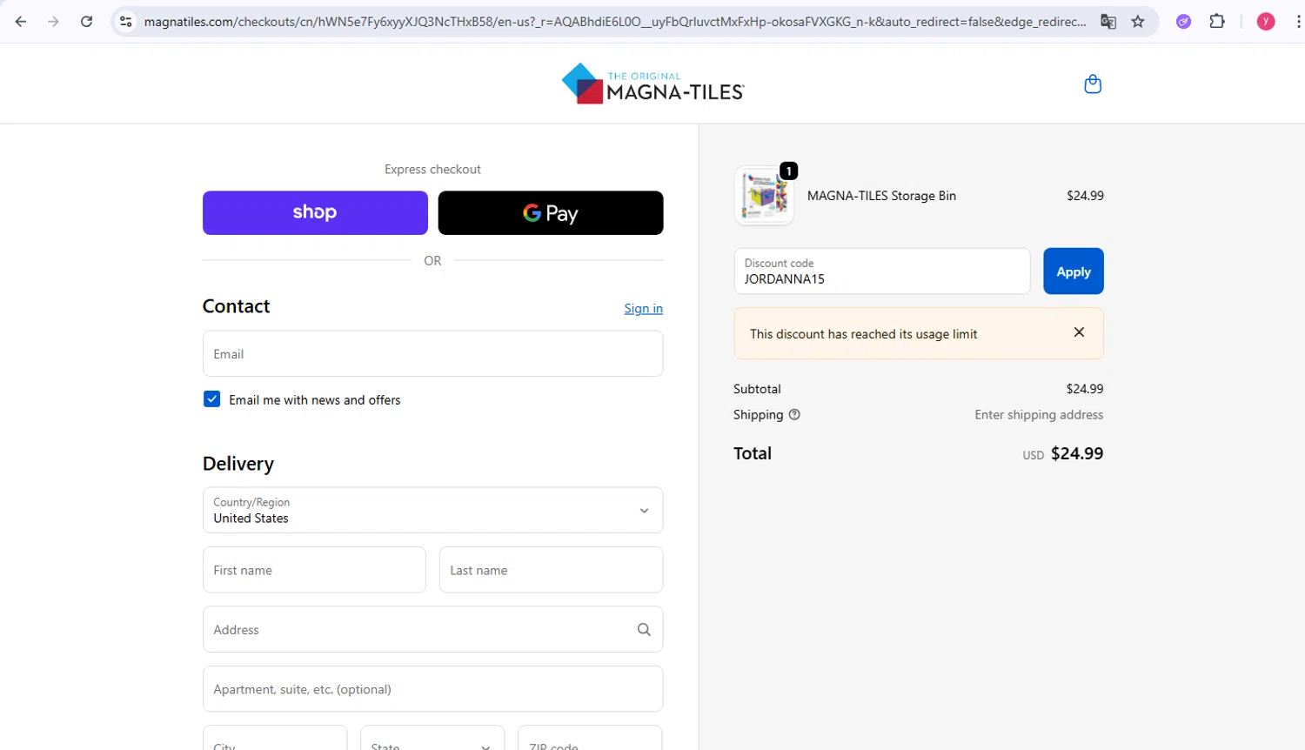
Task: Click the 'Enter shipping address' text
Action: 1039,415
